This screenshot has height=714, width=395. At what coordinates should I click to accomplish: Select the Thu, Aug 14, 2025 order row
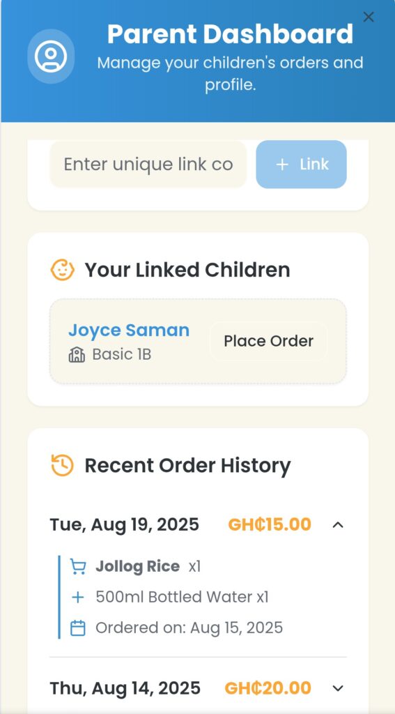[x=198, y=688]
